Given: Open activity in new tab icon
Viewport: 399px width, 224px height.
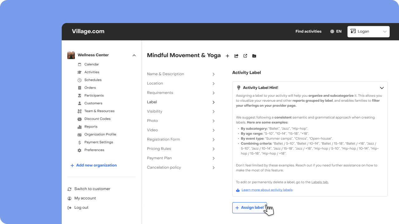Looking at the screenshot, I should point(245,56).
